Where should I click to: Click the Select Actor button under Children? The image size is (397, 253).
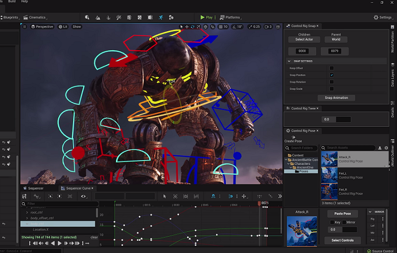304,40
